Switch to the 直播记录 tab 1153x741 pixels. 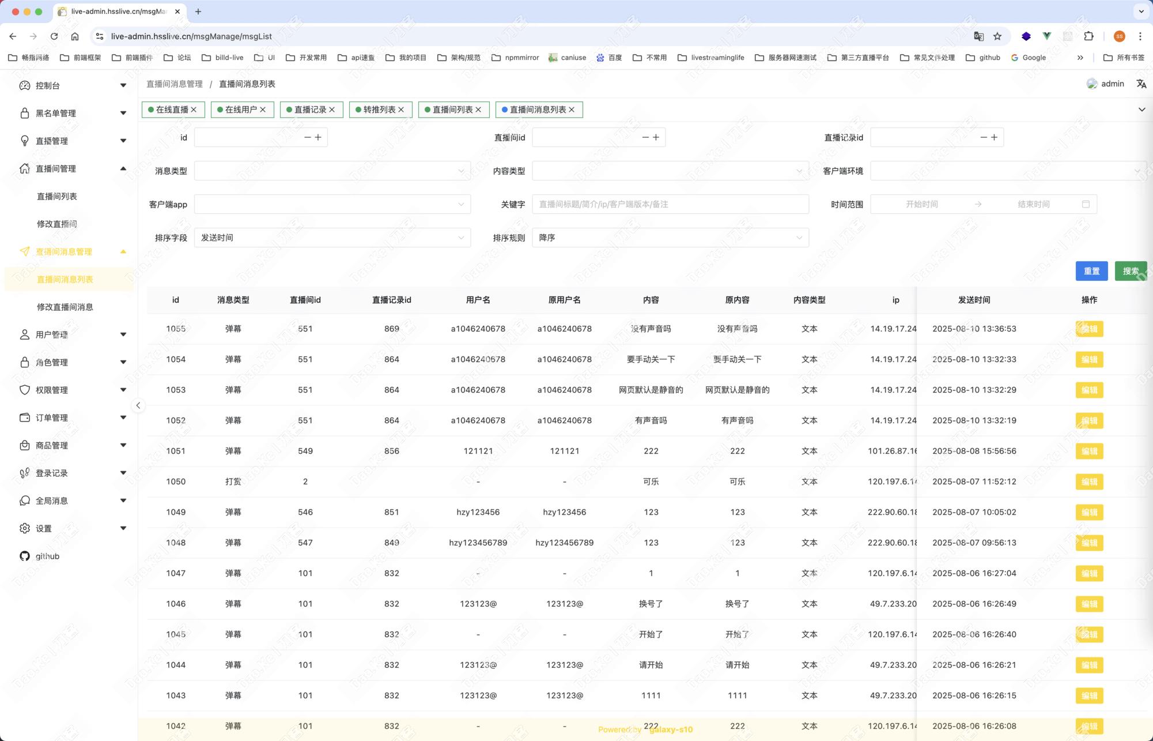310,110
